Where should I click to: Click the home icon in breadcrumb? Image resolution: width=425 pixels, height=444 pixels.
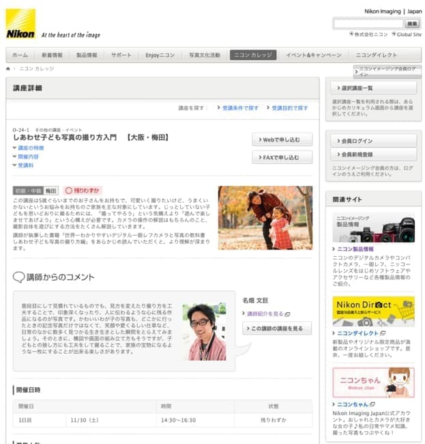coord(9,69)
